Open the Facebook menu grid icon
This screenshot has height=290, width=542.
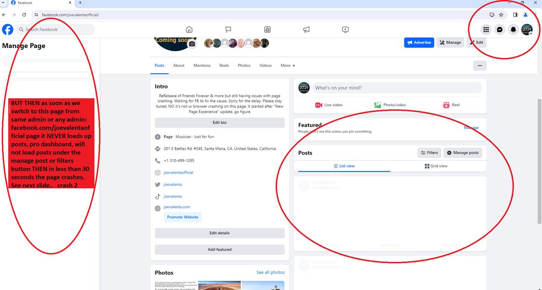tap(486, 30)
